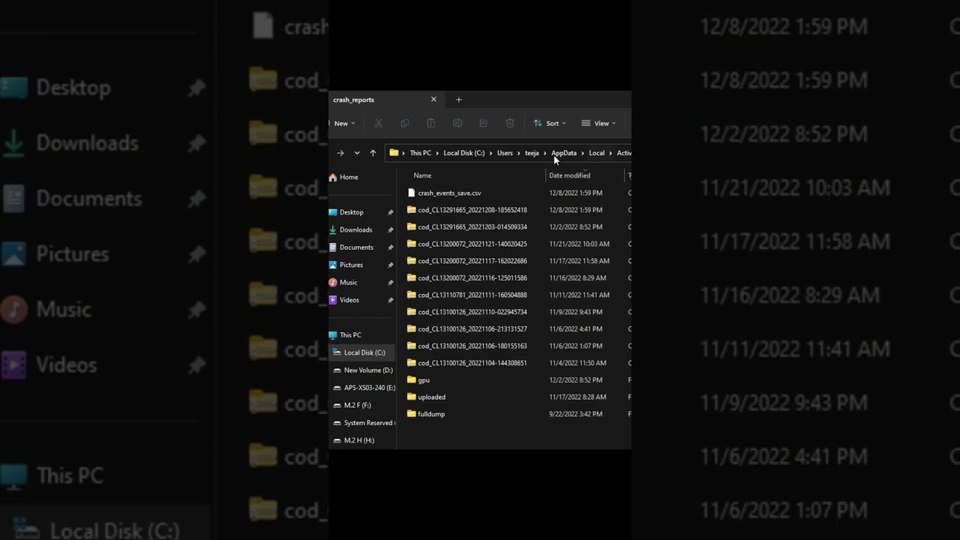960x540 pixels.
Task: Expand the chevron after AppData in the breadcrumb
Action: pos(583,153)
